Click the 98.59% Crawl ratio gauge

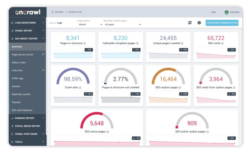pyautogui.click(x=73, y=76)
